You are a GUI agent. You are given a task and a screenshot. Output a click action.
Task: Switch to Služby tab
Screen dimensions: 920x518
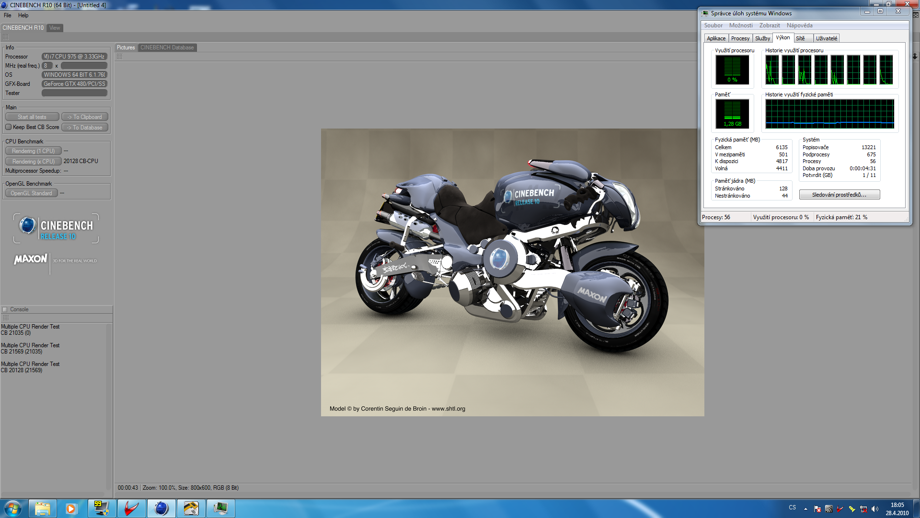click(762, 38)
